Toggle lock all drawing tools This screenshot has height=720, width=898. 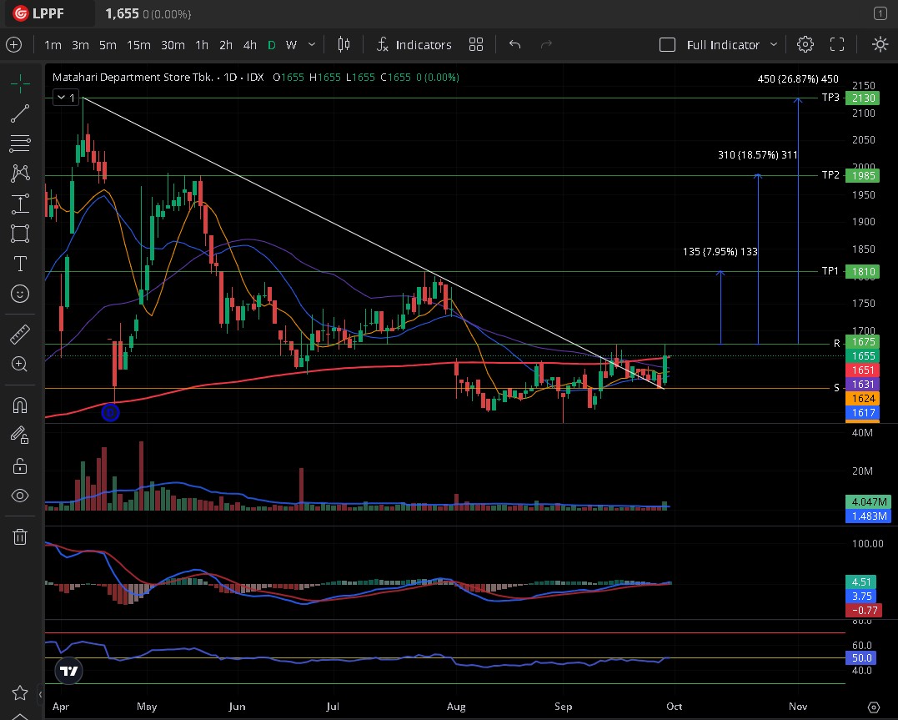tap(20, 466)
